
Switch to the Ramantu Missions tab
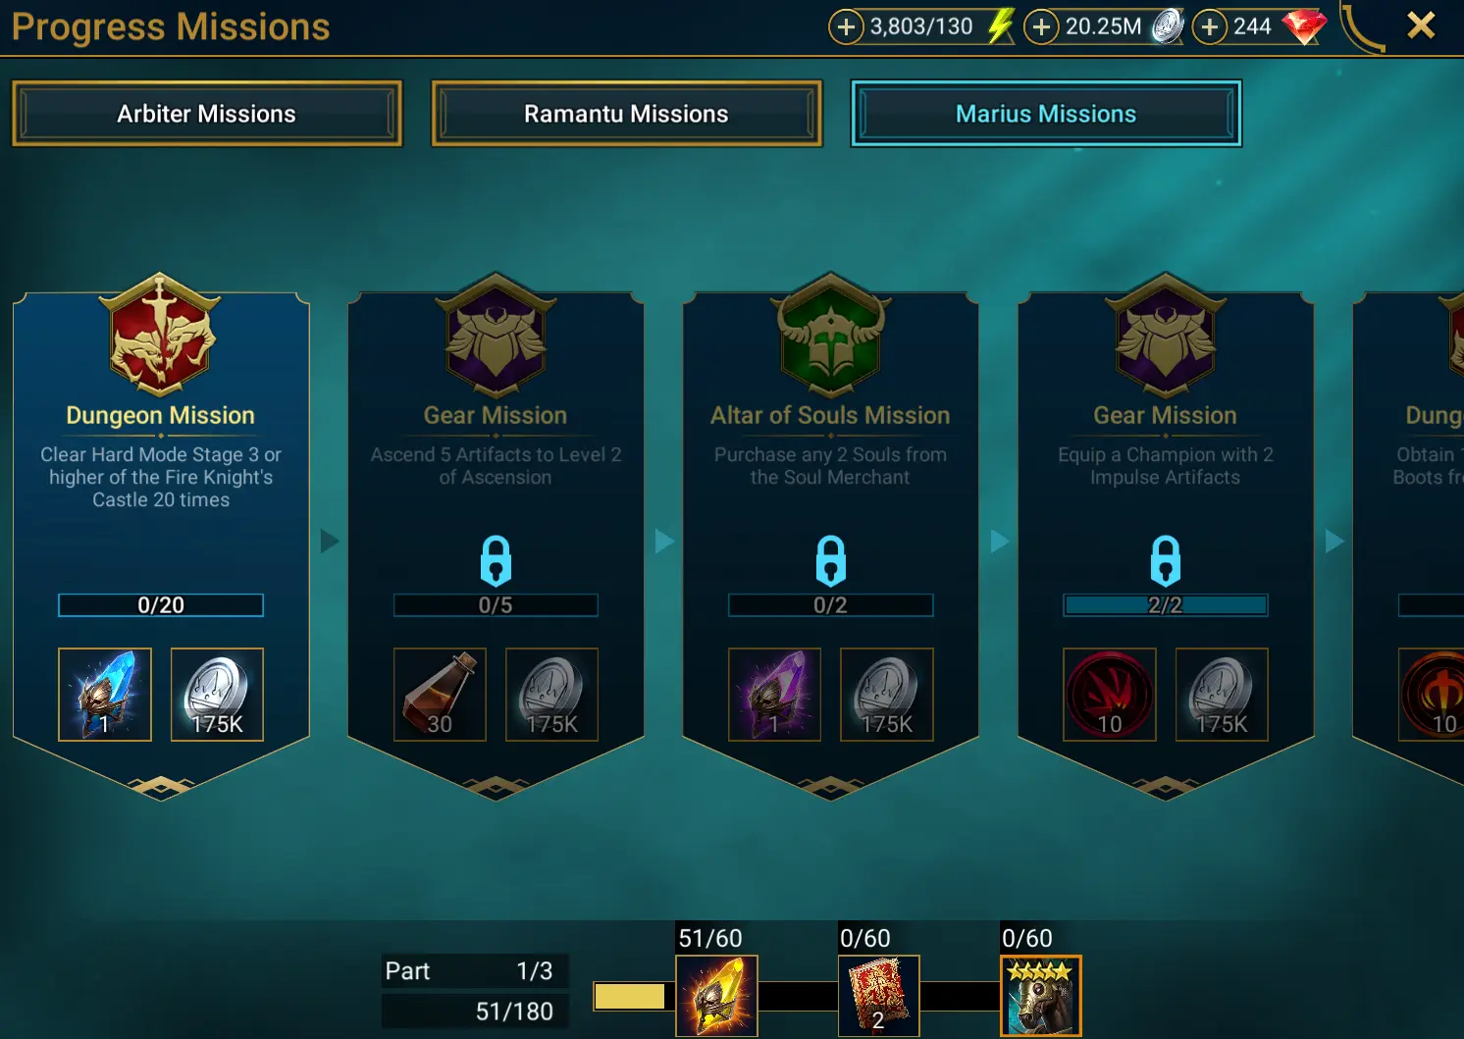[x=626, y=114]
